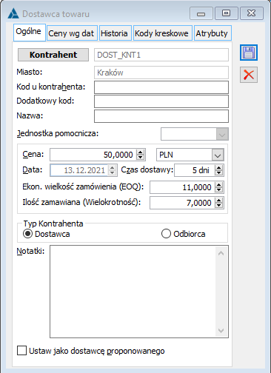This screenshot has height=373, width=271.
Task: Increase the Cena value with up arrow
Action: pyautogui.click(x=140, y=152)
